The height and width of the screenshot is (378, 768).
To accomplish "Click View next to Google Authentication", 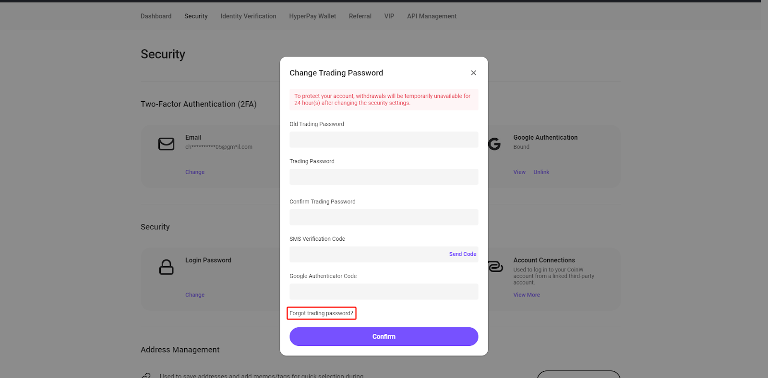I will pyautogui.click(x=519, y=172).
